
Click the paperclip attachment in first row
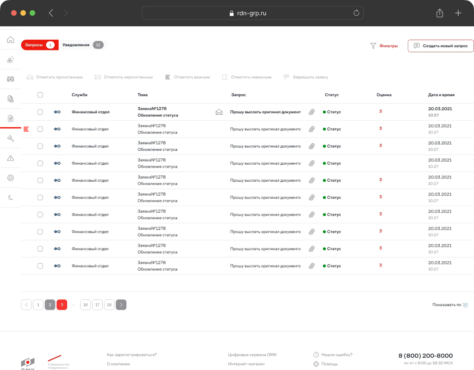click(312, 112)
